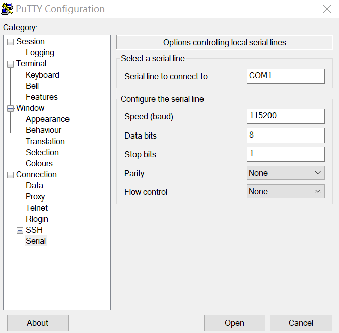
Task: Collapse the Terminal tree node
Action: click(x=10, y=64)
